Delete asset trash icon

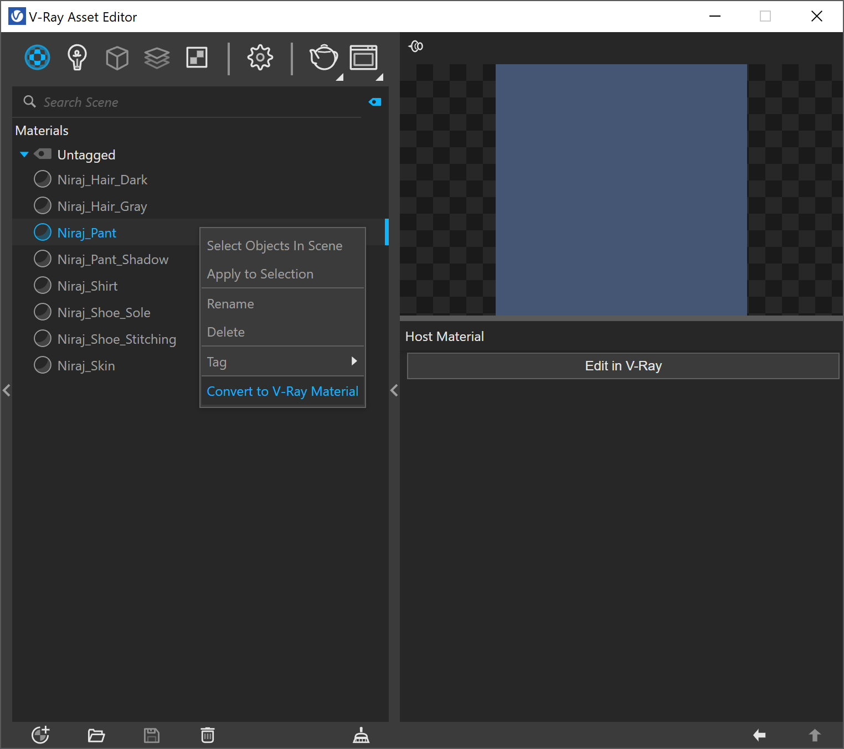coord(208,735)
